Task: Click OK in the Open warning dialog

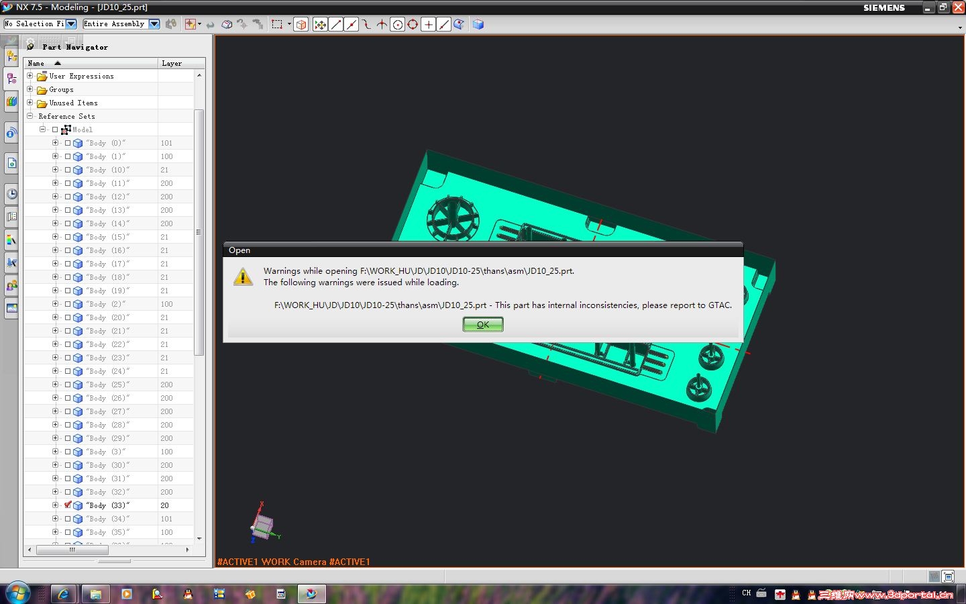Action: (483, 325)
